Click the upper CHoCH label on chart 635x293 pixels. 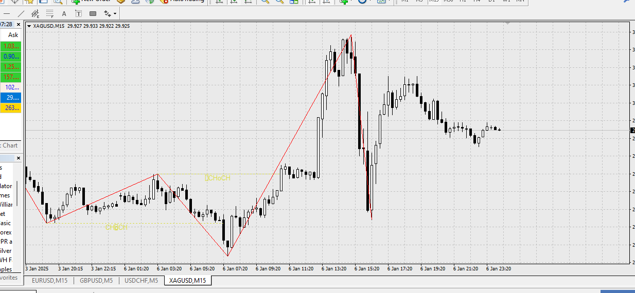click(218, 178)
